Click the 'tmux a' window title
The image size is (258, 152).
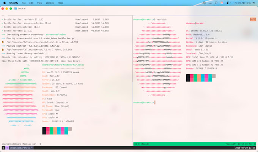[22, 8]
